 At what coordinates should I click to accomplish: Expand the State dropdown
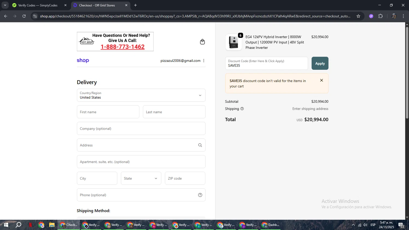click(141, 178)
